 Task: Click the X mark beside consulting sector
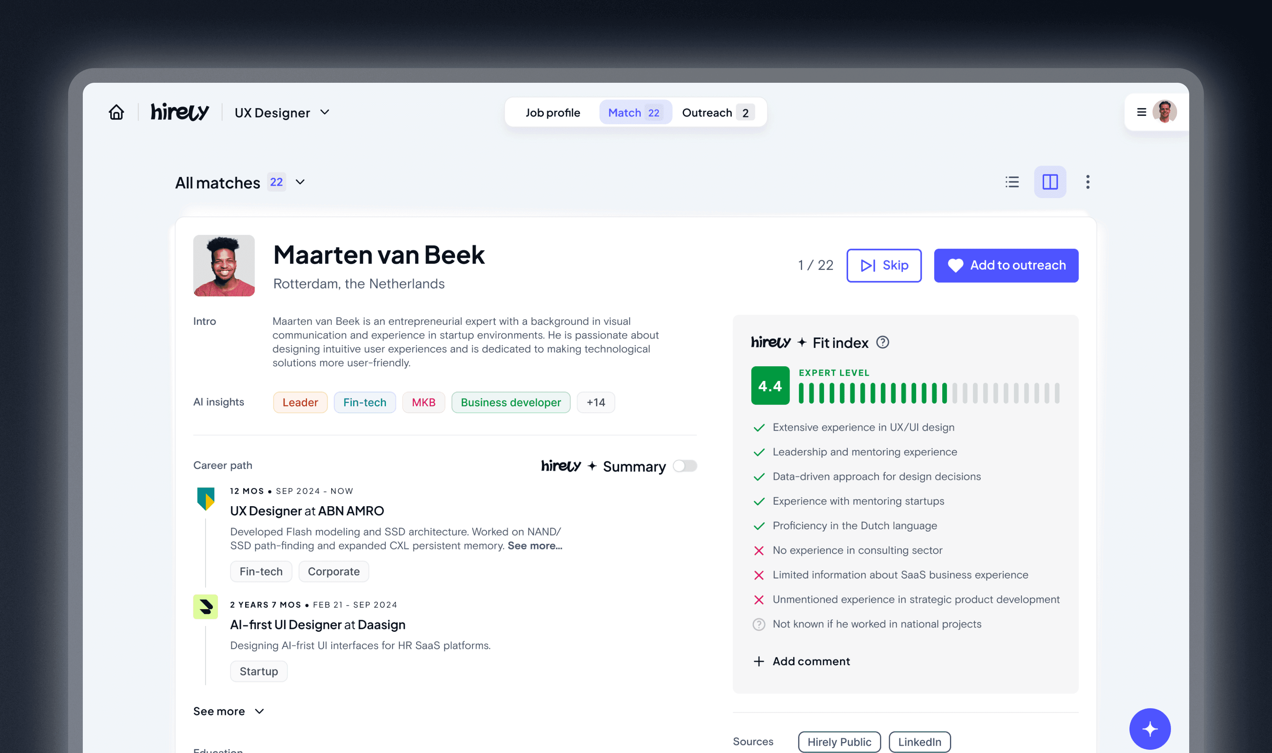(x=759, y=550)
